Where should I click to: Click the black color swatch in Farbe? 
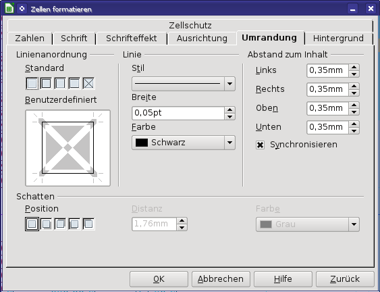pyautogui.click(x=142, y=143)
